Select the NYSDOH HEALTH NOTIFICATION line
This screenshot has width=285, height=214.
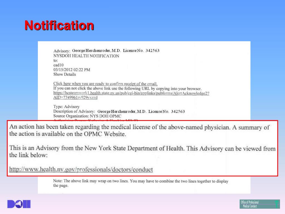(x=86, y=56)
